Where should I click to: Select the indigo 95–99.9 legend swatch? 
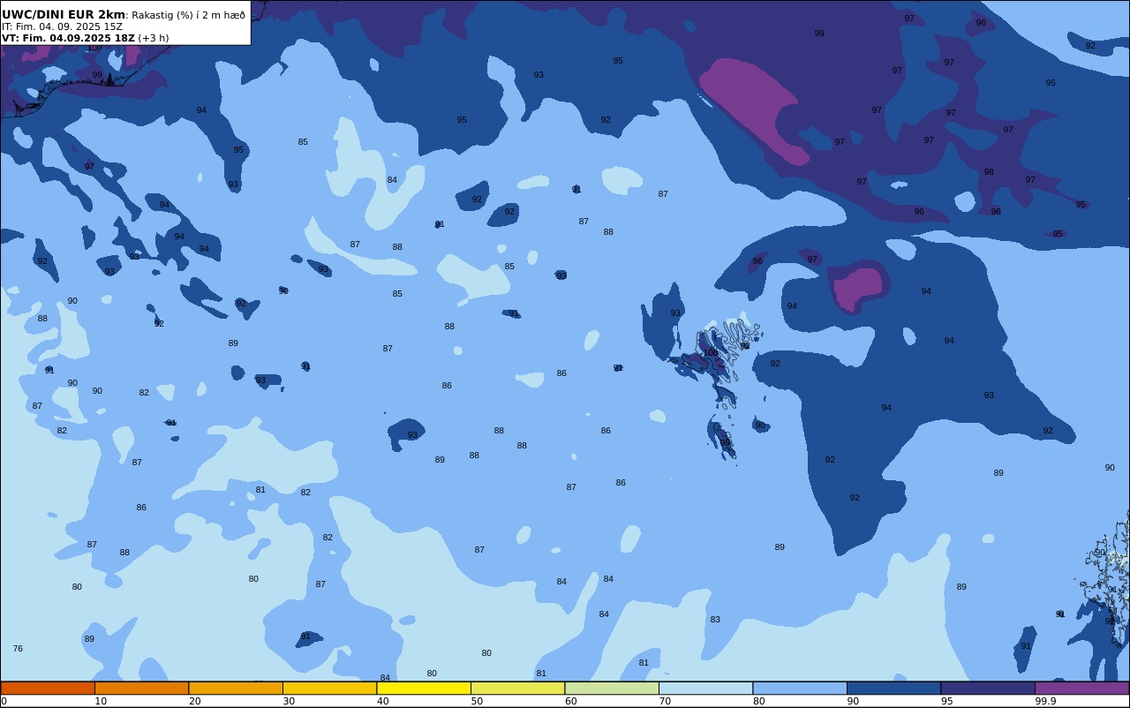pos(988,688)
